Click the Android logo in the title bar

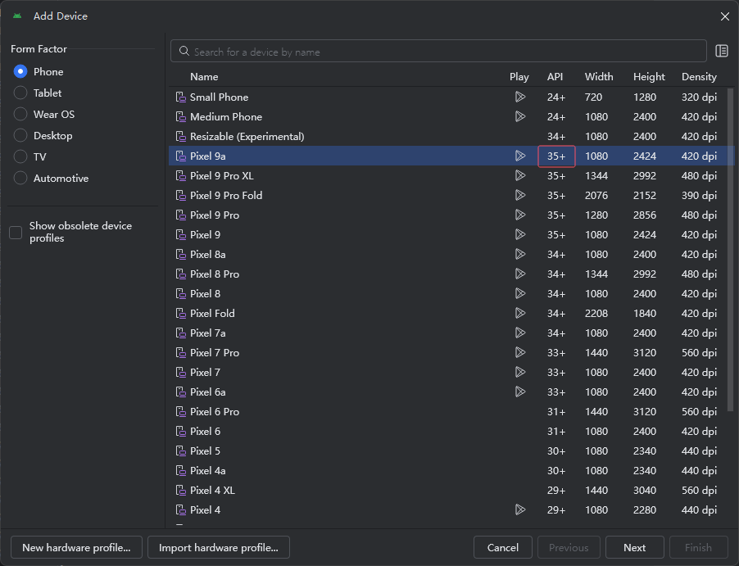17,16
